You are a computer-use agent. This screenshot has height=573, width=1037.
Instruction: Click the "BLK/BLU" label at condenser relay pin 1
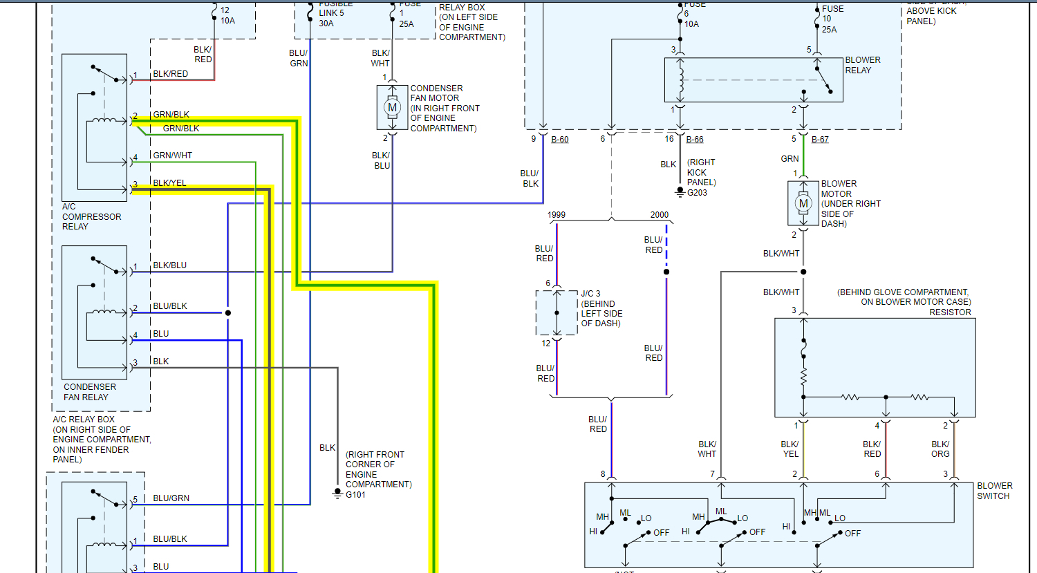[169, 265]
